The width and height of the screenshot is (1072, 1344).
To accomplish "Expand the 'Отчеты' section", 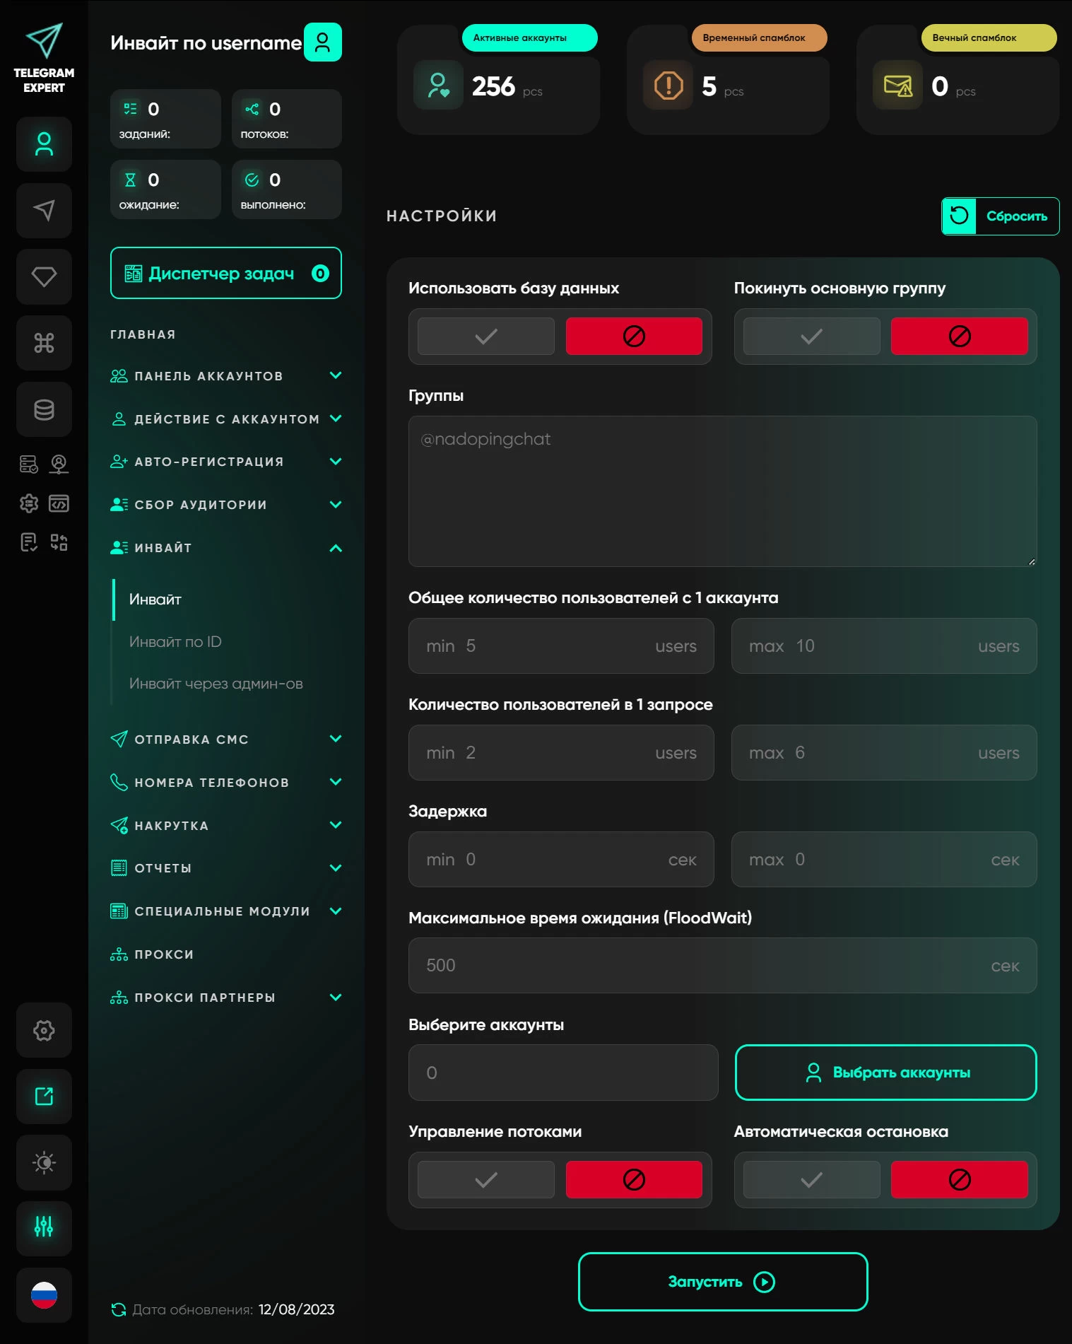I will (226, 868).
